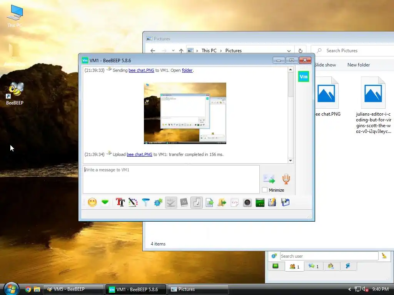Open the Windows Start button

click(11, 289)
